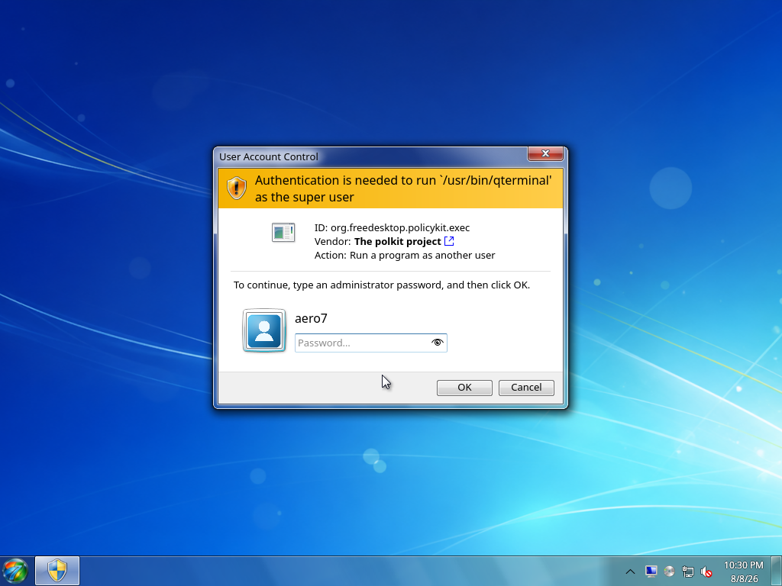Image resolution: width=782 pixels, height=586 pixels.
Task: Open the network connection tray icon
Action: point(688,572)
